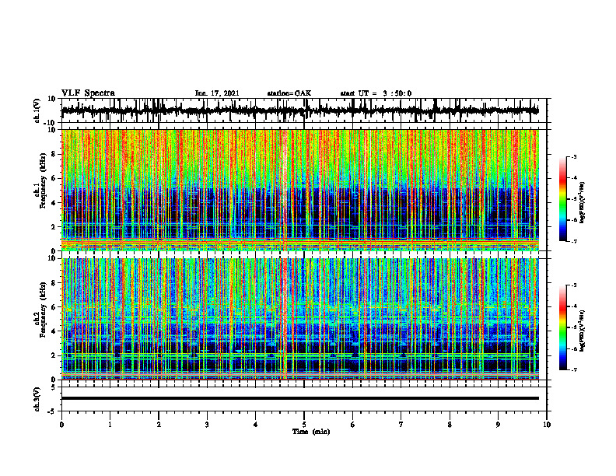Click the ch.2 frequency spectrogram panel
The width and height of the screenshot is (616, 476).
[299, 319]
